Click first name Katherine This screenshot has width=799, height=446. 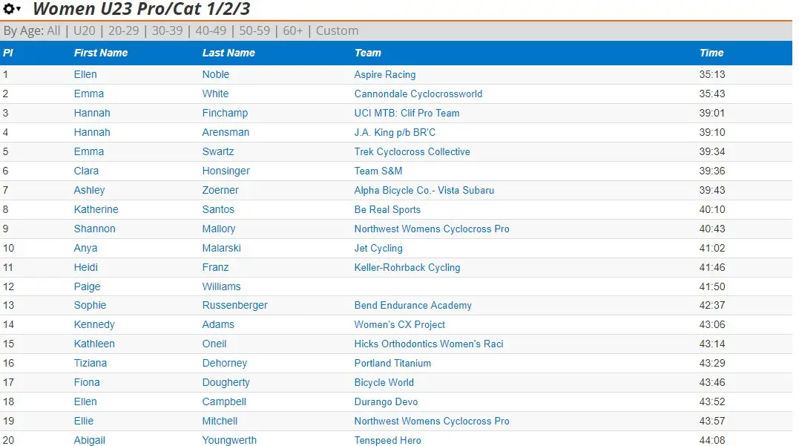96,209
